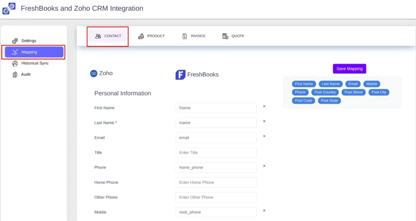
Task: Click the Mobile input containing mob_phone
Action: pos(216,212)
